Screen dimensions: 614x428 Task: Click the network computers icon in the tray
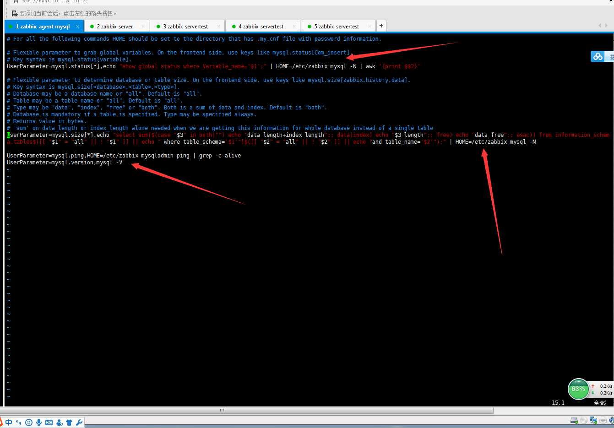point(593,420)
